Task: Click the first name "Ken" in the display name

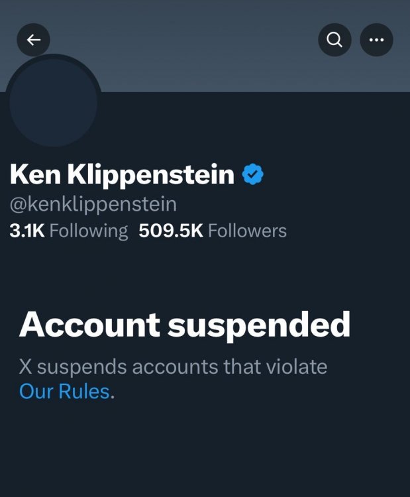Action: point(35,174)
